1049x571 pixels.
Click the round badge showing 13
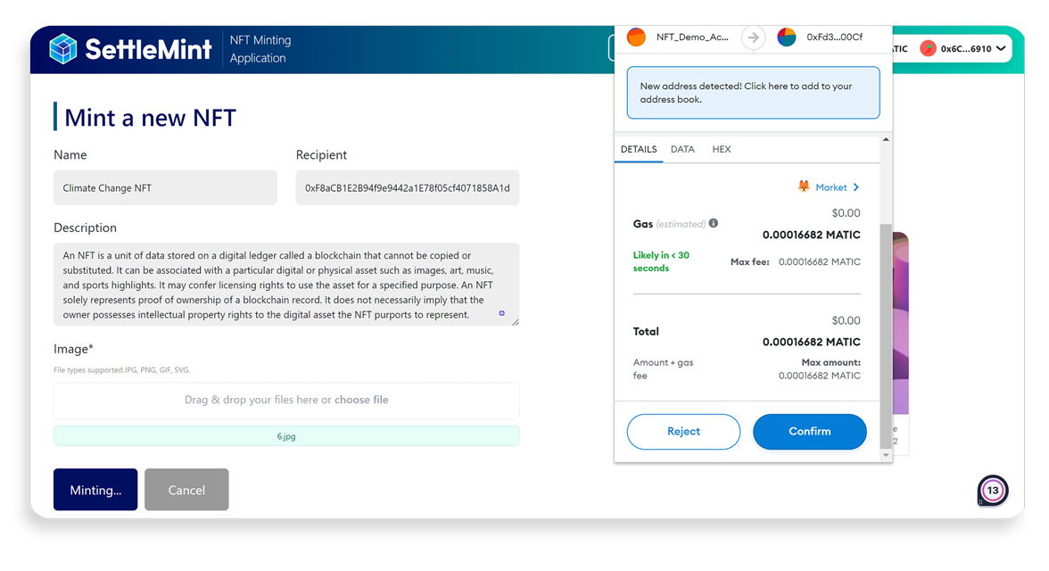point(992,491)
